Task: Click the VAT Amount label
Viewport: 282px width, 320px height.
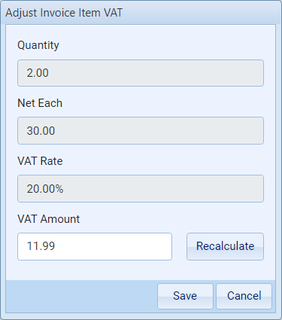Action: 49,219
